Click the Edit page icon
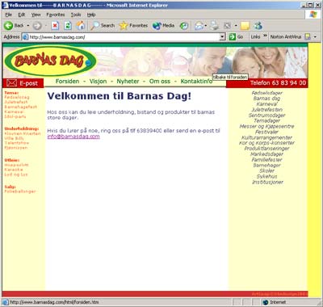323x307 pixels. tap(228, 26)
